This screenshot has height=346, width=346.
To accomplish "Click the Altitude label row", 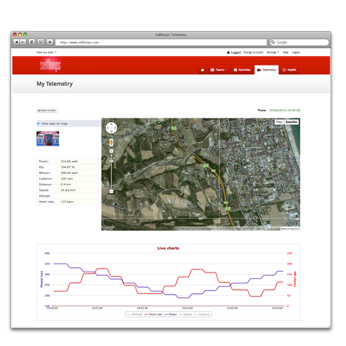I will 67,196.
